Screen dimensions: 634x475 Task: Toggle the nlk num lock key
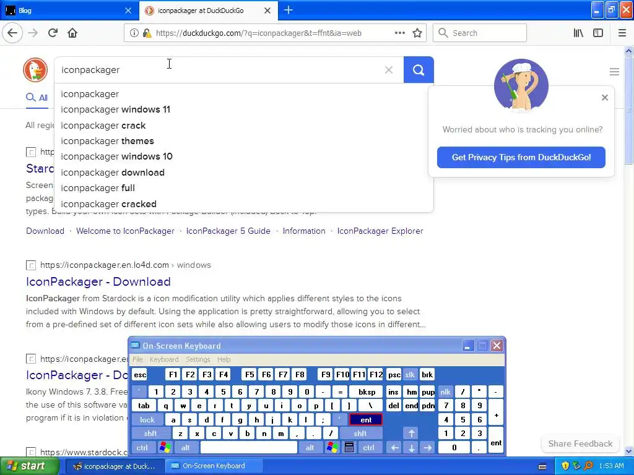446,392
